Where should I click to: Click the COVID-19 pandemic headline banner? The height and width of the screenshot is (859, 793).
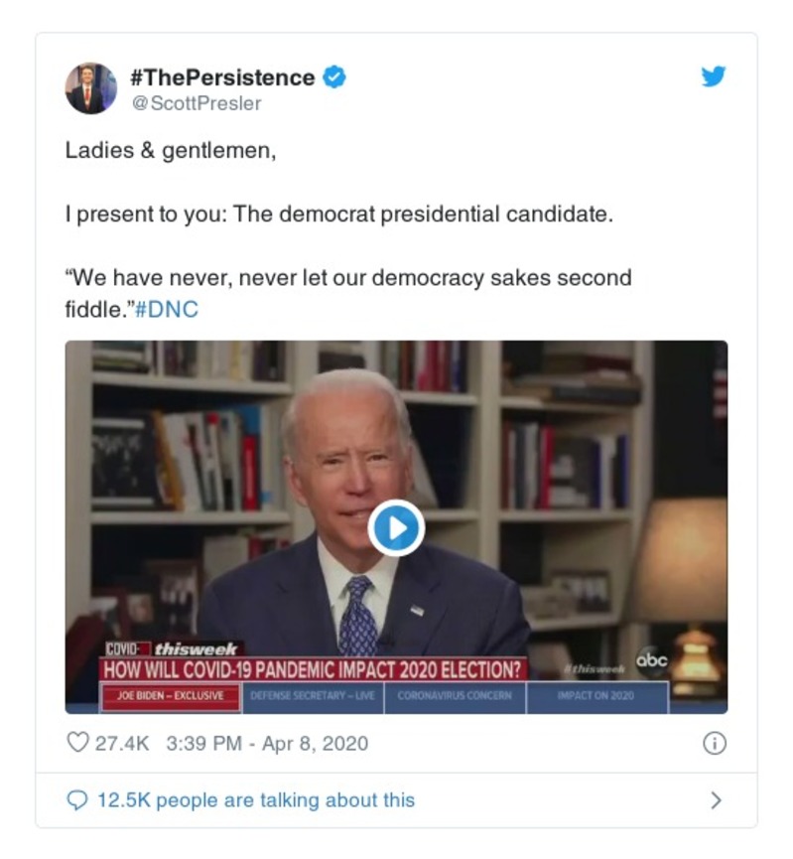coord(314,668)
